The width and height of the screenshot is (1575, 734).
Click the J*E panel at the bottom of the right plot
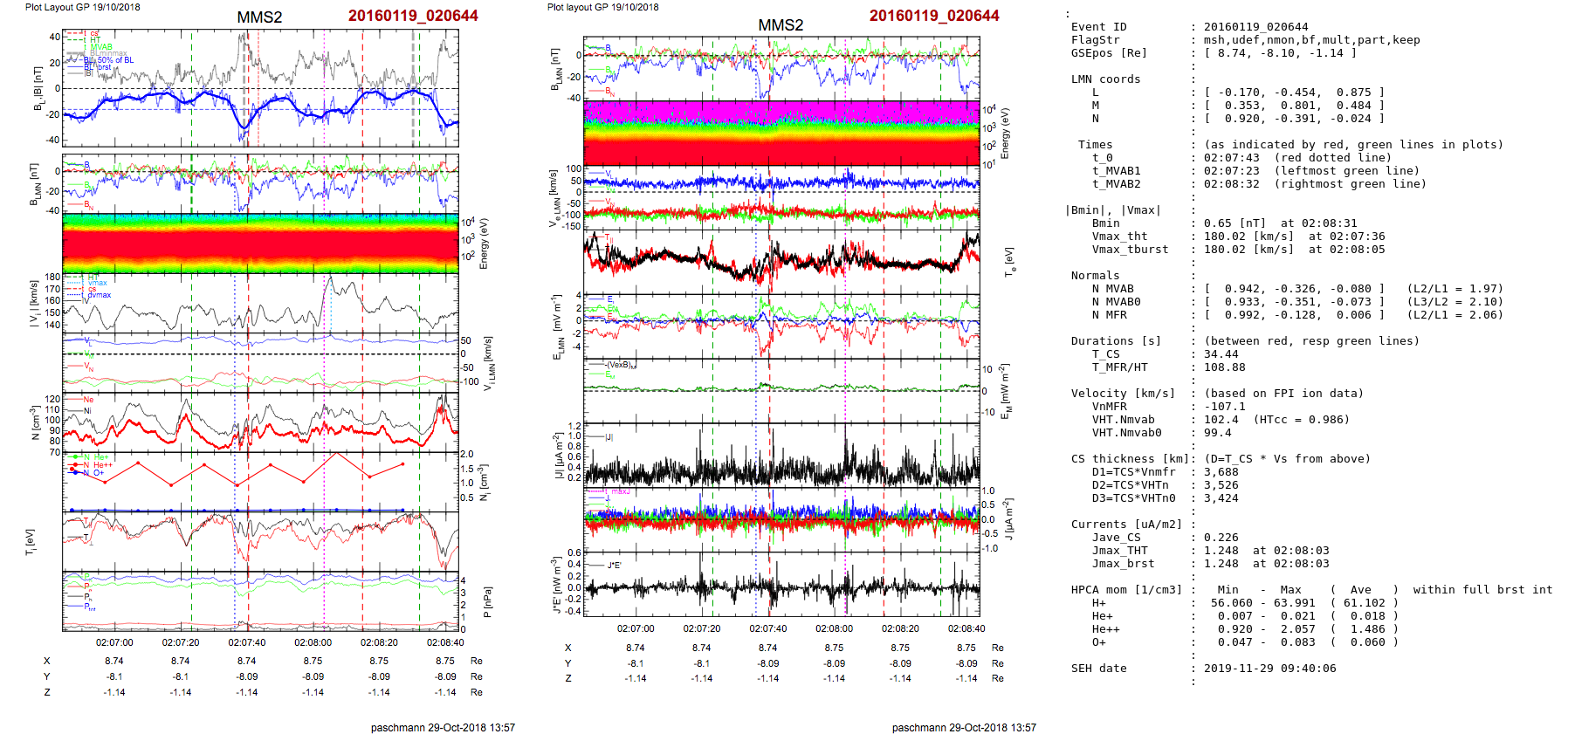point(781,585)
